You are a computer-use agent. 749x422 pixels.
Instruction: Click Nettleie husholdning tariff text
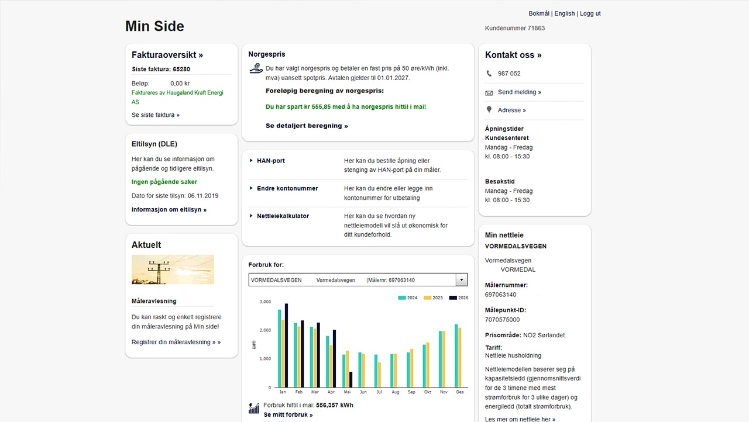(x=513, y=355)
